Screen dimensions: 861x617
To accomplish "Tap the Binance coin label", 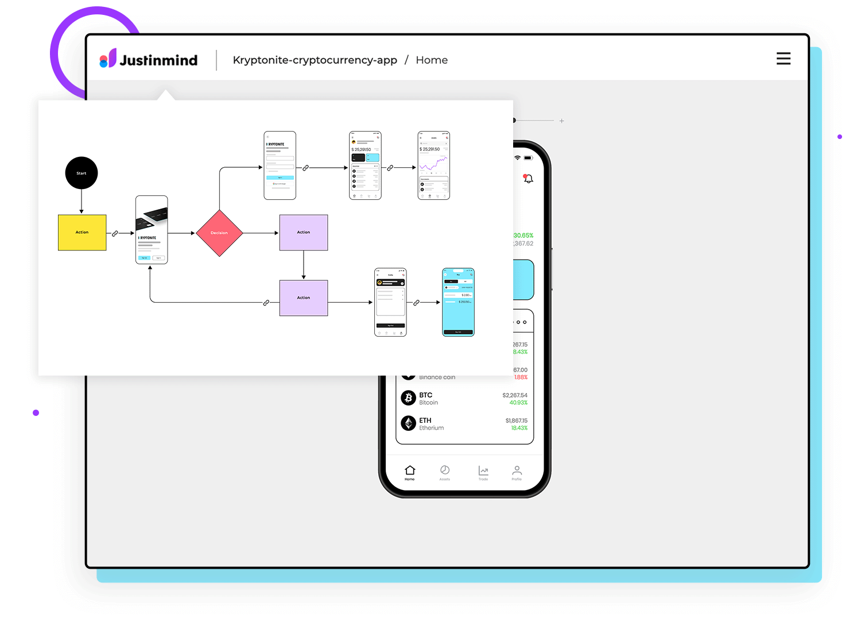I will coord(437,377).
